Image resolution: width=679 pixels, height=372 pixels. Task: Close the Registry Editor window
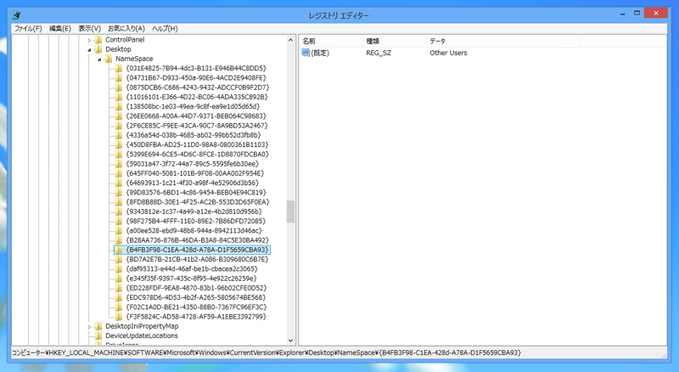pyautogui.click(x=656, y=14)
